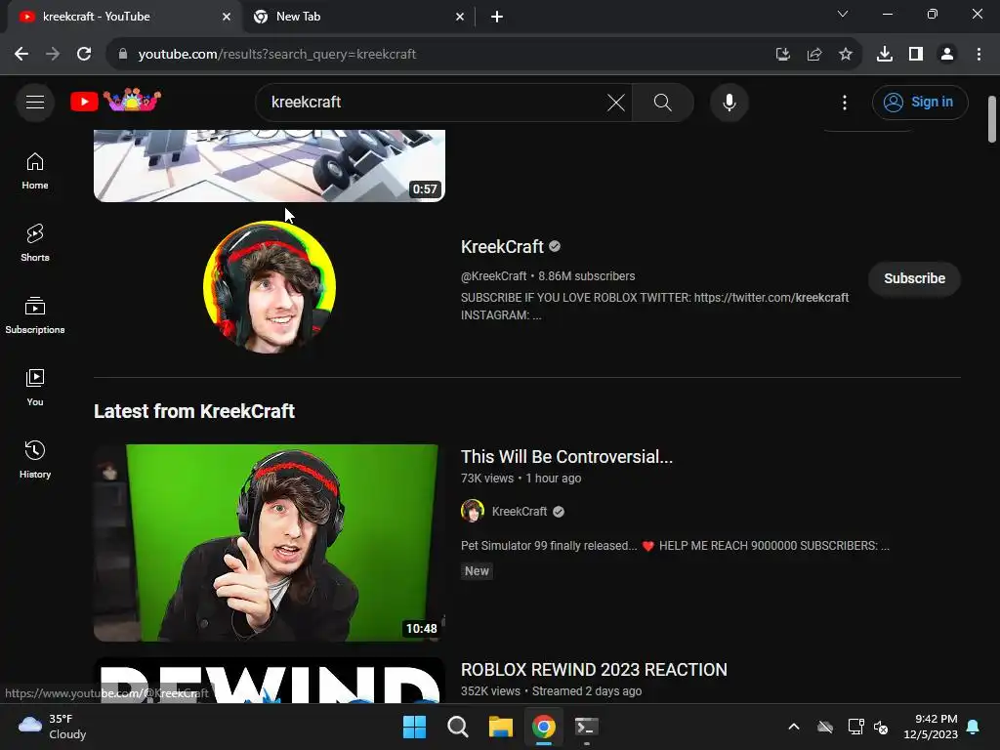Screen dimensions: 1000x750
Task: Click the 'Latest from KreekCraft' heading
Action: click(194, 411)
